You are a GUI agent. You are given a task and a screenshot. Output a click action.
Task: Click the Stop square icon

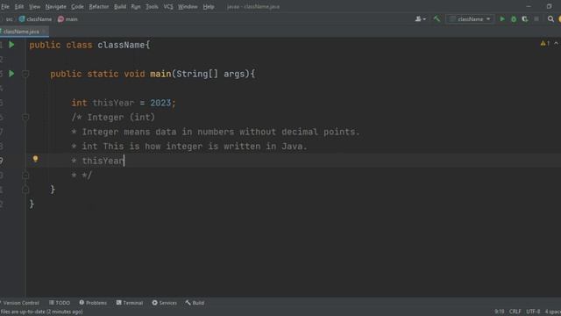point(536,19)
